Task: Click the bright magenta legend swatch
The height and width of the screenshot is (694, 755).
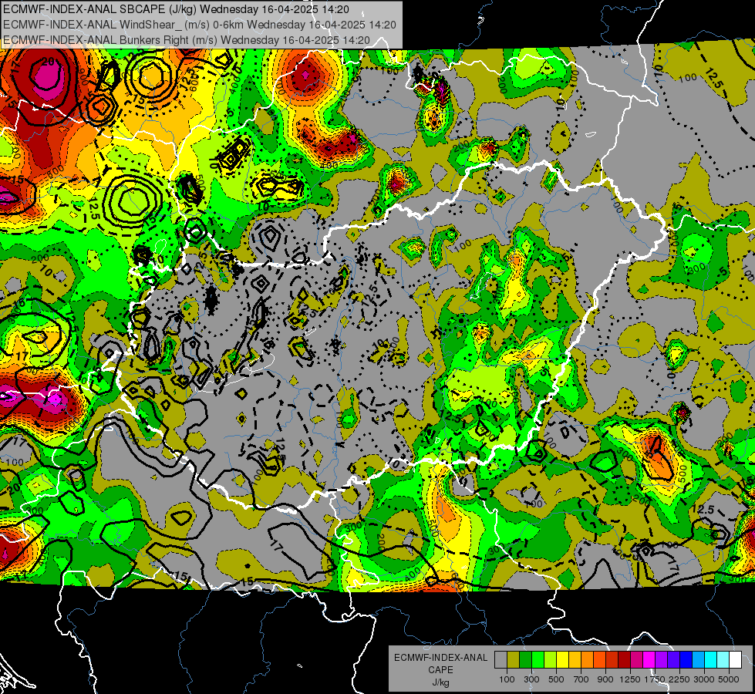Action: pos(649,660)
